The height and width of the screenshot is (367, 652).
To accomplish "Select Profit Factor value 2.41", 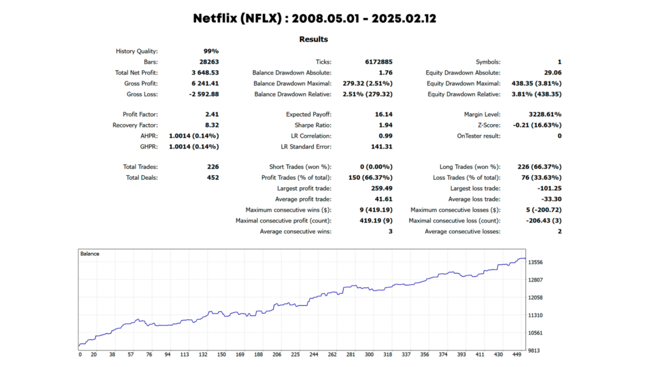I will (211, 115).
